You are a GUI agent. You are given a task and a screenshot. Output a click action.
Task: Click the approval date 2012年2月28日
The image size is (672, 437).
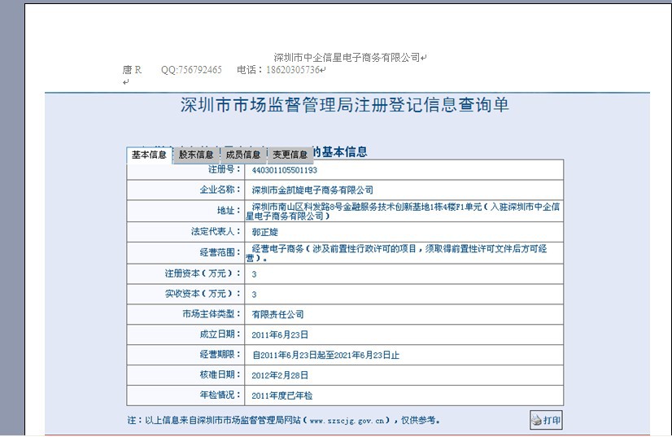280,375
